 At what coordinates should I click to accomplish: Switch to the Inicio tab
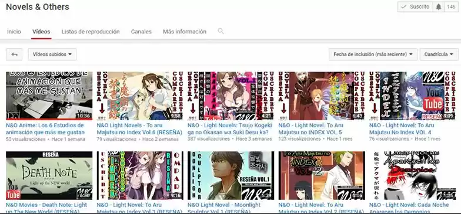pyautogui.click(x=14, y=32)
